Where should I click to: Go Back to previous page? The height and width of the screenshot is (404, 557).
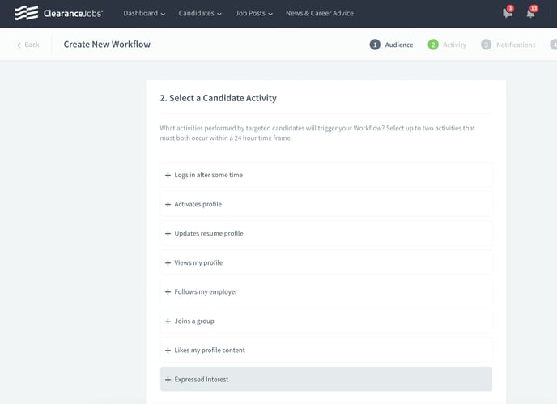click(28, 45)
